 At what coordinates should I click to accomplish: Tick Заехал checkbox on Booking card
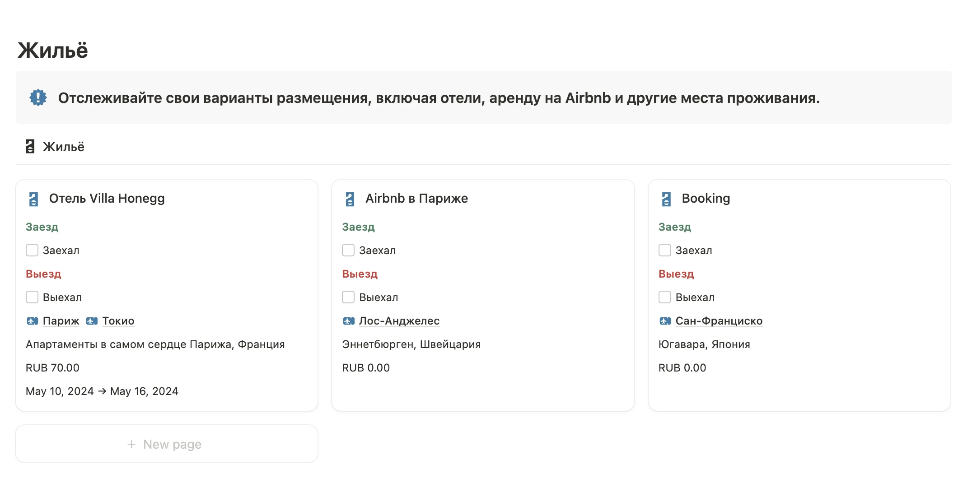click(665, 250)
